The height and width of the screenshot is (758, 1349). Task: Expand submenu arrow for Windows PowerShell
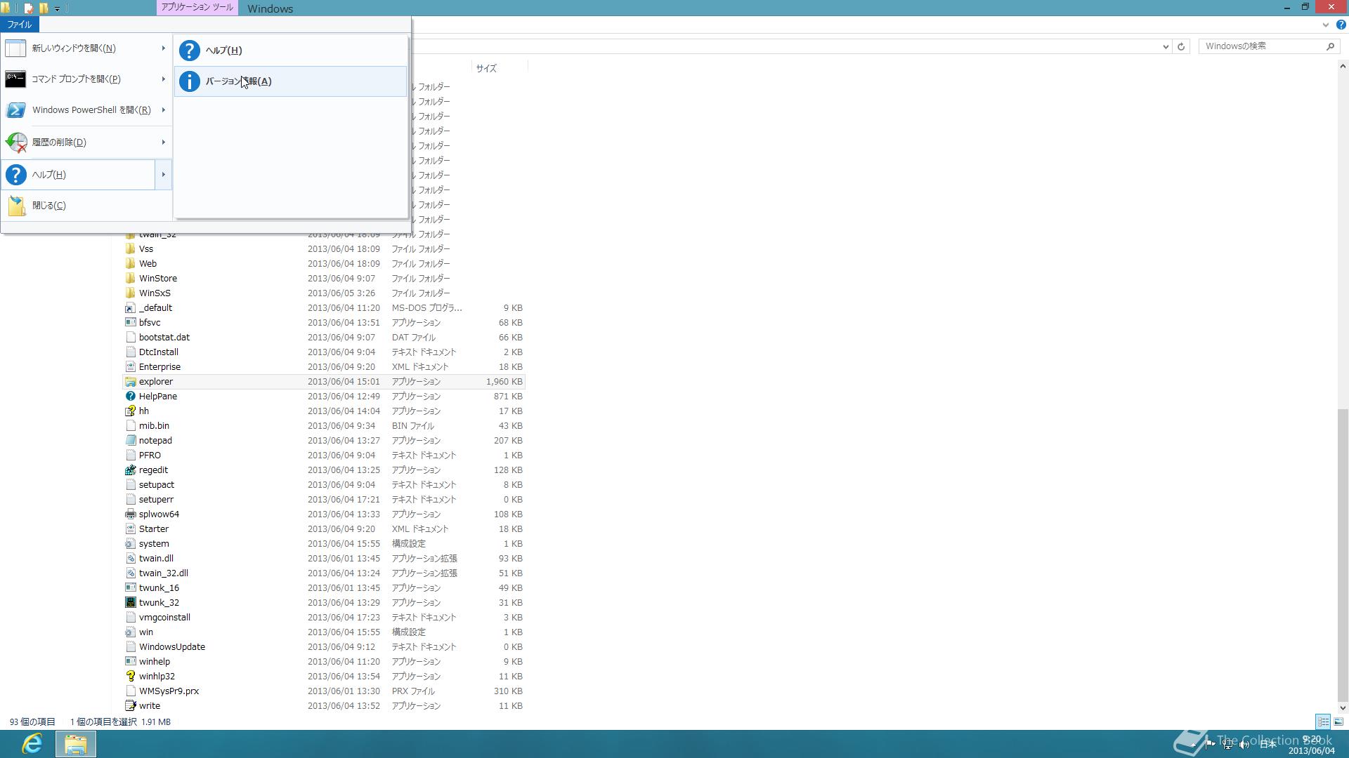[x=163, y=110]
